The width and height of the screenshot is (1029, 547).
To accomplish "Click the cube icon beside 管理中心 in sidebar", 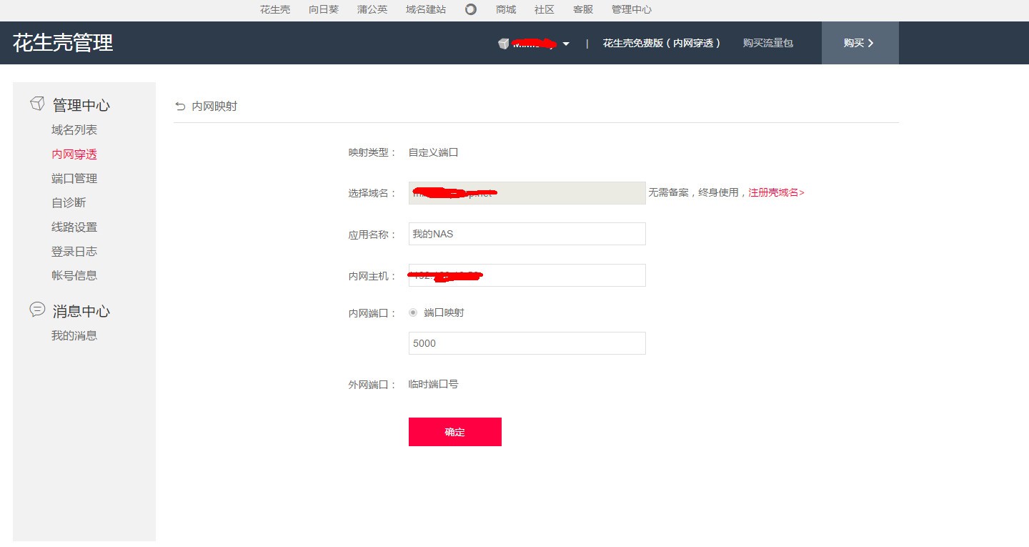I will [x=37, y=103].
